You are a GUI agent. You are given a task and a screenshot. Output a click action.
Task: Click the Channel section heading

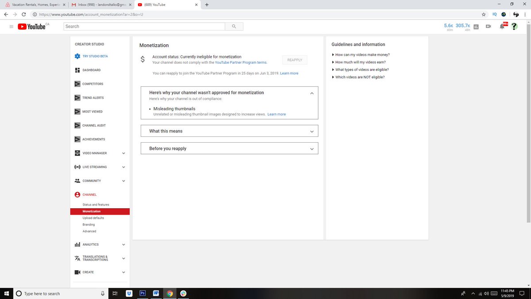click(x=89, y=194)
